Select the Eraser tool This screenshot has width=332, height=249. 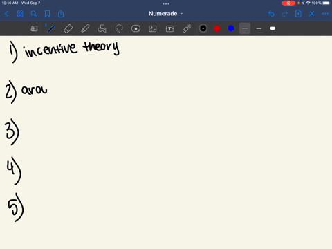pos(68,28)
